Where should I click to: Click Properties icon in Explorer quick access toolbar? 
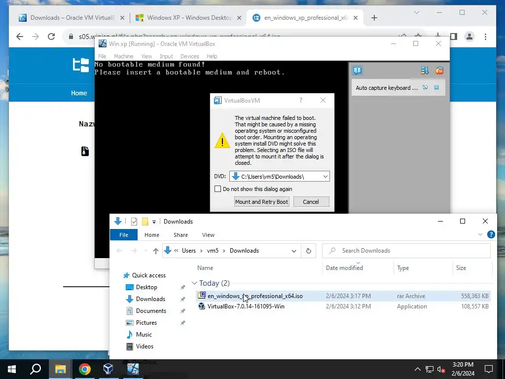coord(134,222)
